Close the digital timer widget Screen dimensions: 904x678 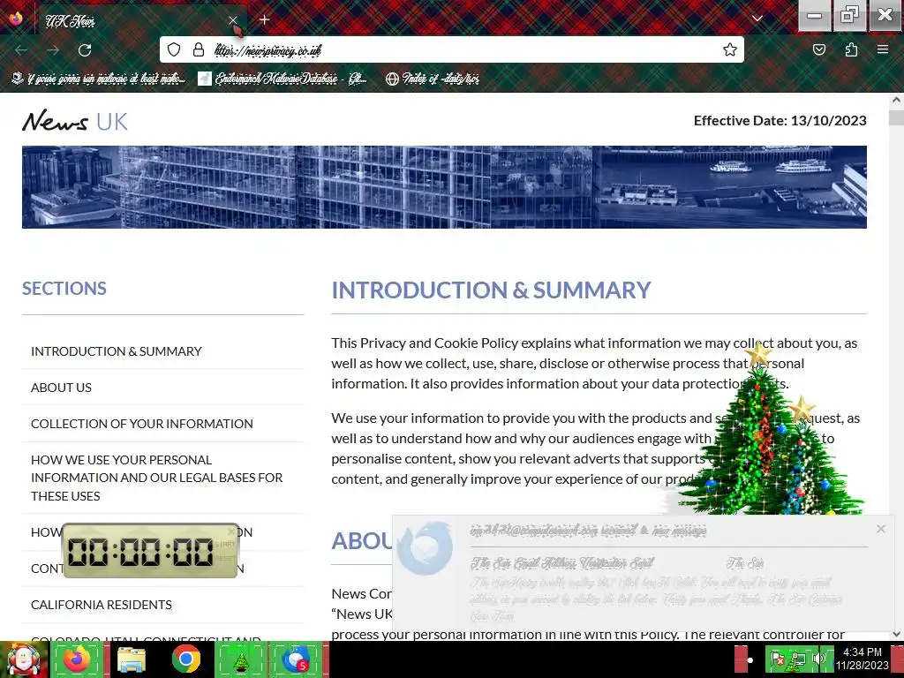(x=232, y=531)
